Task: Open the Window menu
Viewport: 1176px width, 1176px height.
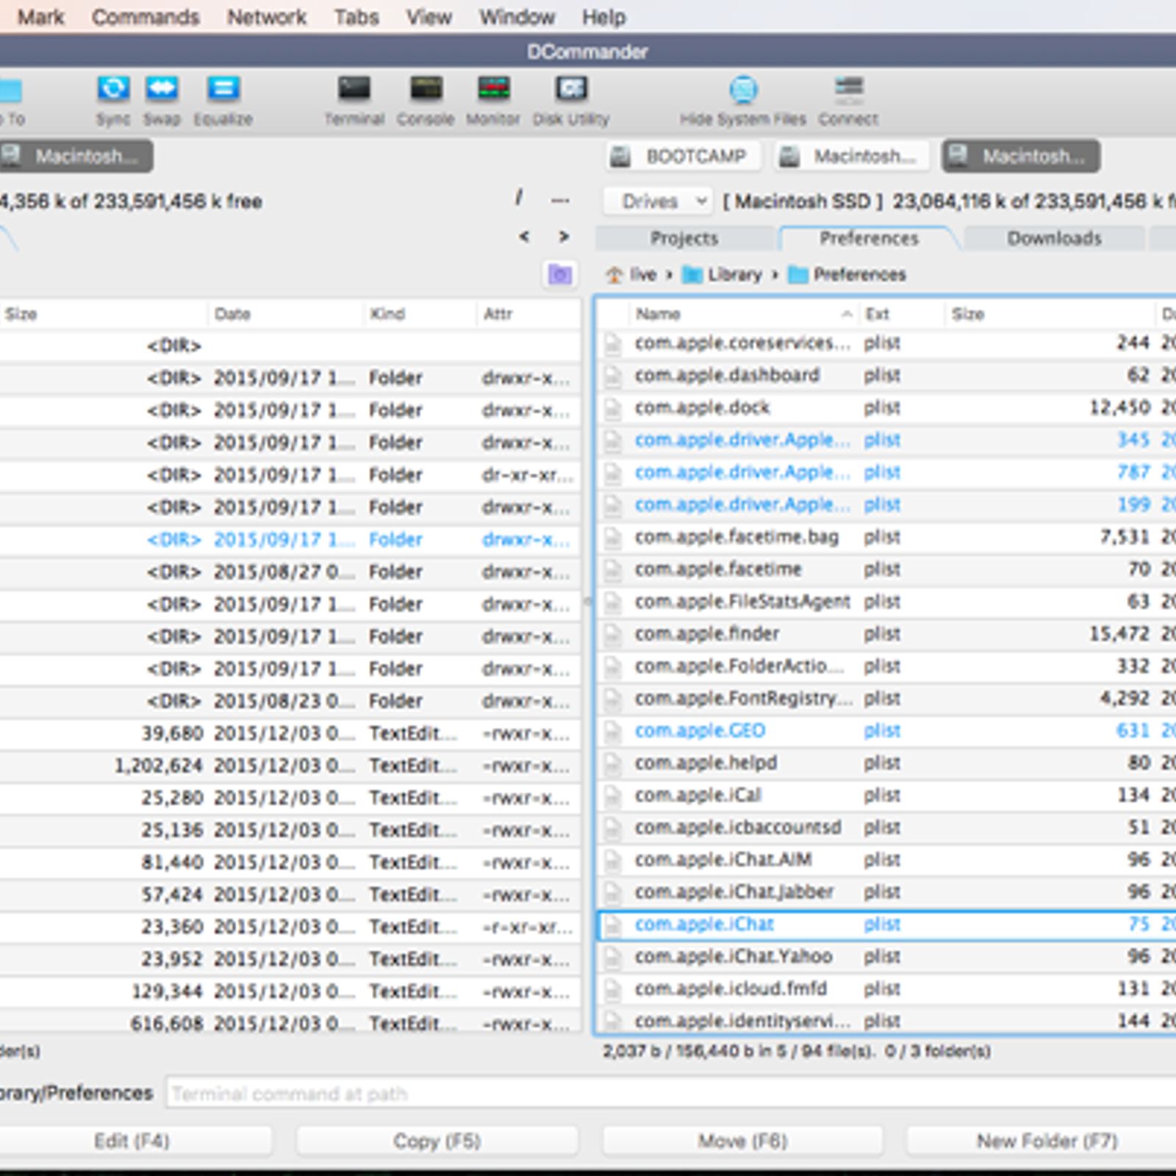Action: click(x=517, y=17)
